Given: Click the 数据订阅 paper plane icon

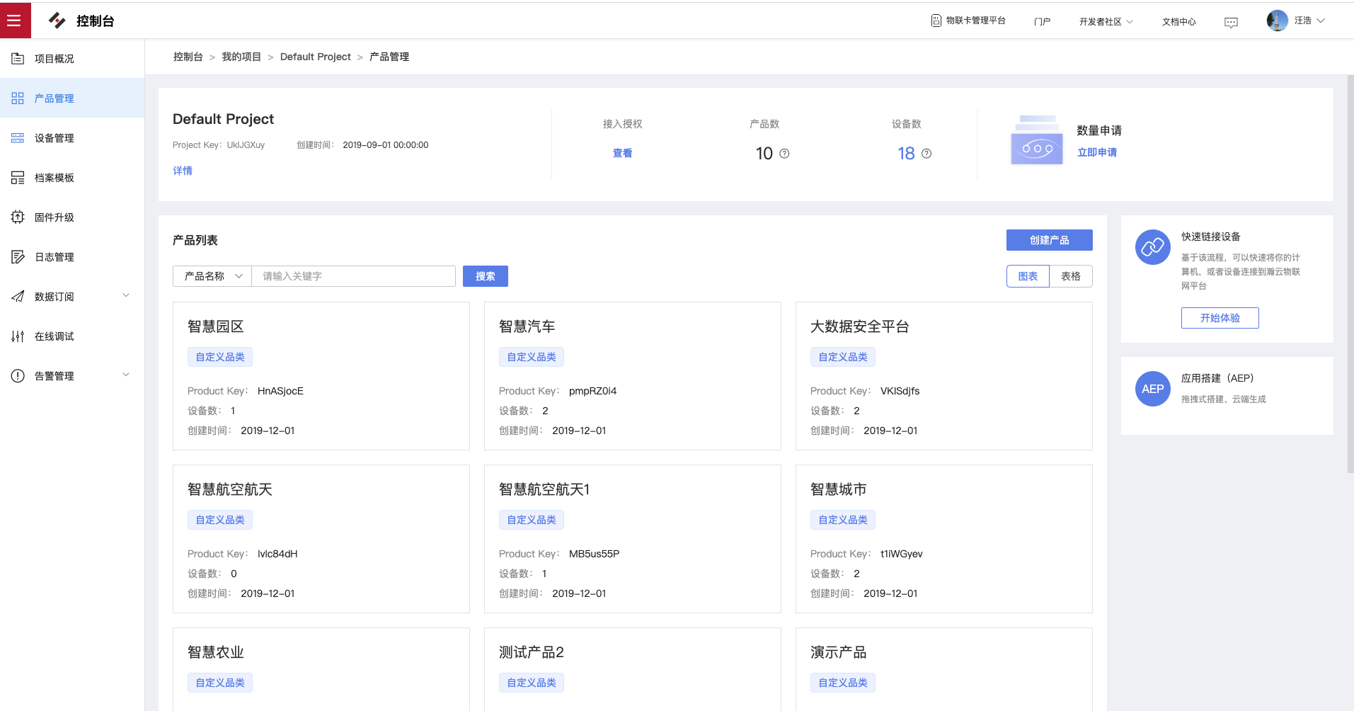Looking at the screenshot, I should [18, 297].
